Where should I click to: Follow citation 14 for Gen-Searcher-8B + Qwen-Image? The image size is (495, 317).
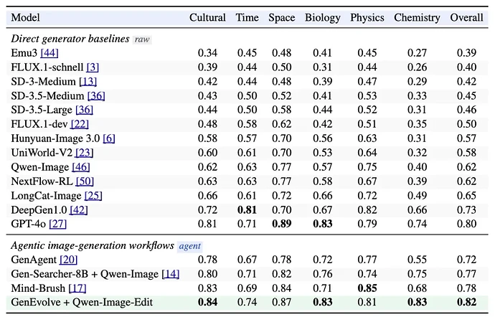pos(171,274)
